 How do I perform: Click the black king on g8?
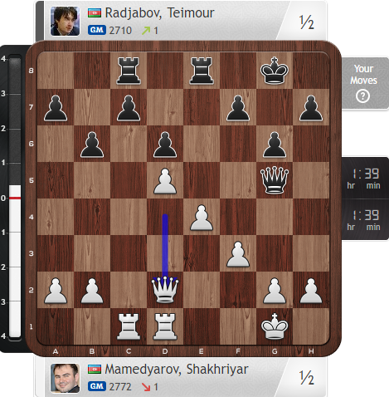tap(275, 71)
